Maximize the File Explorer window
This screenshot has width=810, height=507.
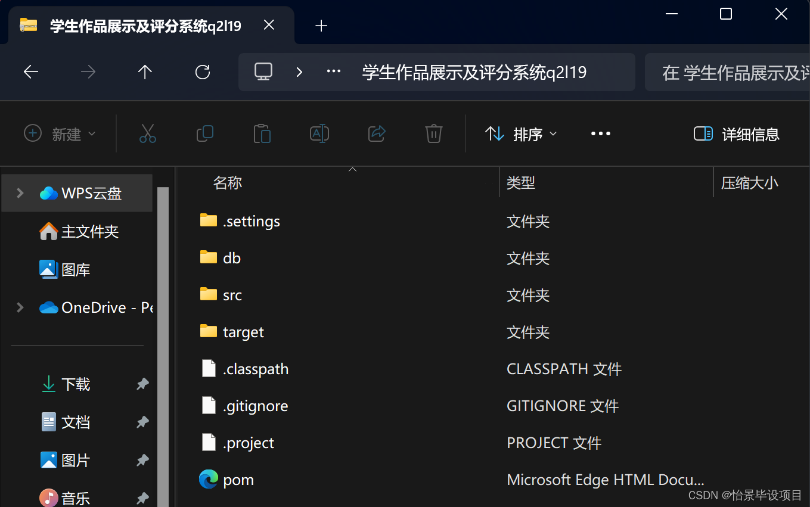click(x=726, y=14)
